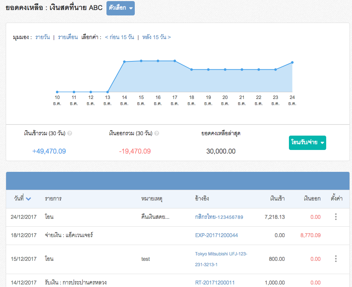
Task: Click chart data point for 24 ธ.ค.
Action: [292, 62]
